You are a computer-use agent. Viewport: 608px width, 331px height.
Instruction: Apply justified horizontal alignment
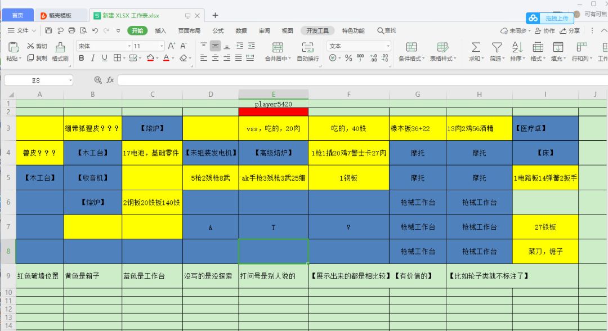[239, 58]
